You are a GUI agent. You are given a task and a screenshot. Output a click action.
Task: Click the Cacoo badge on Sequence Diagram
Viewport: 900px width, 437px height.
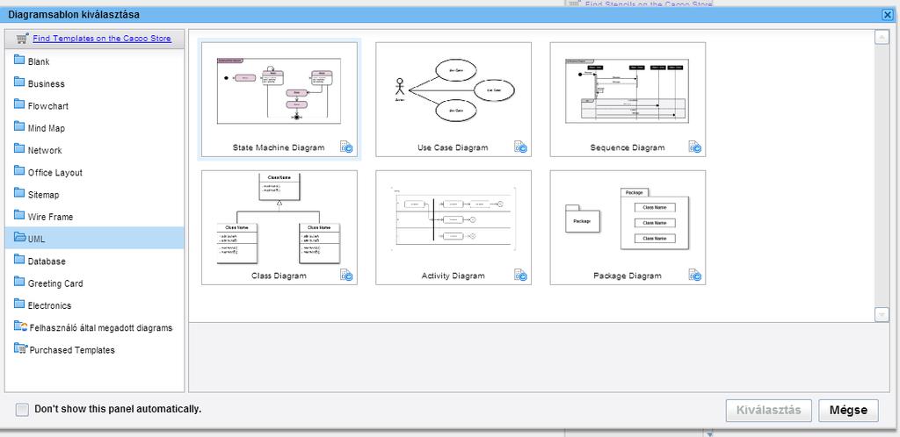(695, 147)
